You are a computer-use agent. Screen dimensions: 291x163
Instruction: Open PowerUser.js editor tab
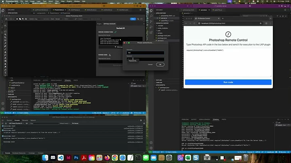pos(59,10)
